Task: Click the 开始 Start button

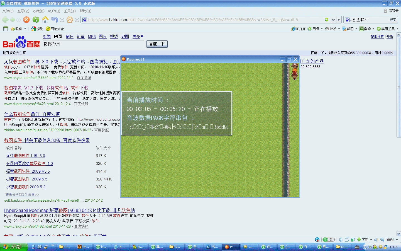Action: pyautogui.click(x=14, y=247)
